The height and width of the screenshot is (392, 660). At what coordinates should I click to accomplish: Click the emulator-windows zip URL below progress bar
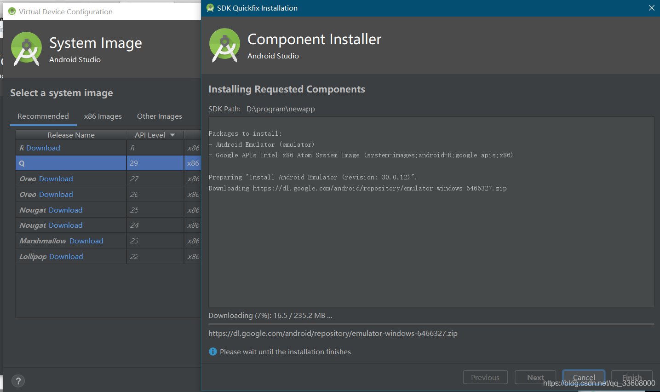(333, 333)
